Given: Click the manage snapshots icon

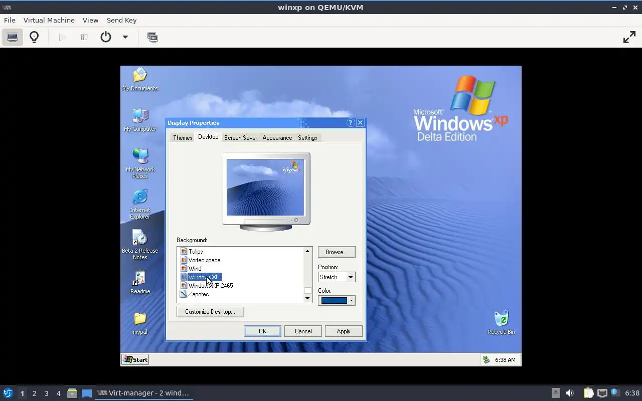Looking at the screenshot, I should pos(152,37).
